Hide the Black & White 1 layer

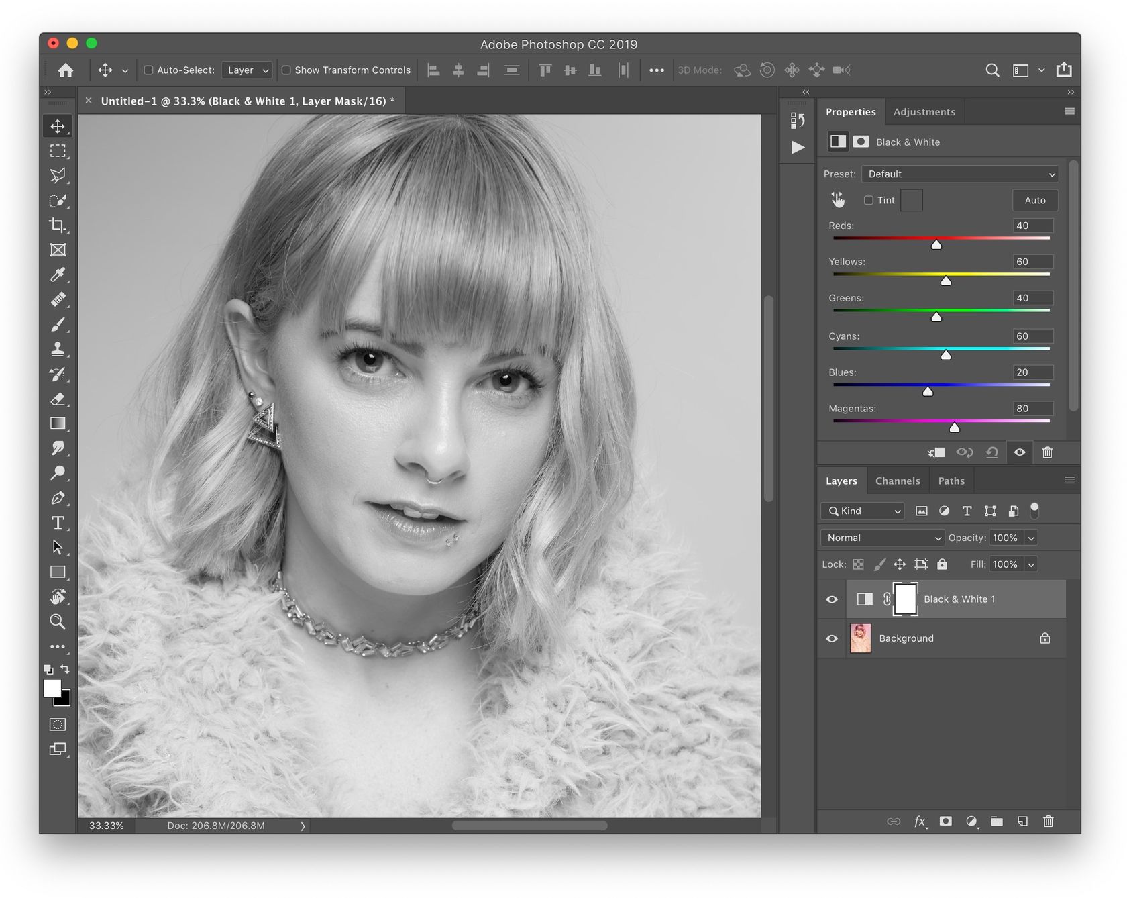coord(832,599)
